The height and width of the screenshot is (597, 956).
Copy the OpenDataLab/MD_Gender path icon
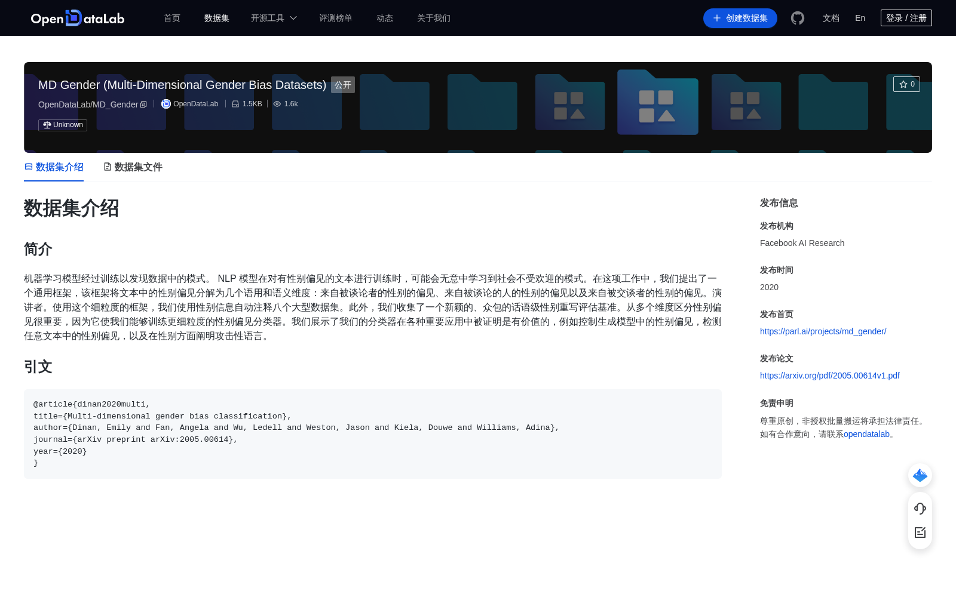click(x=143, y=104)
